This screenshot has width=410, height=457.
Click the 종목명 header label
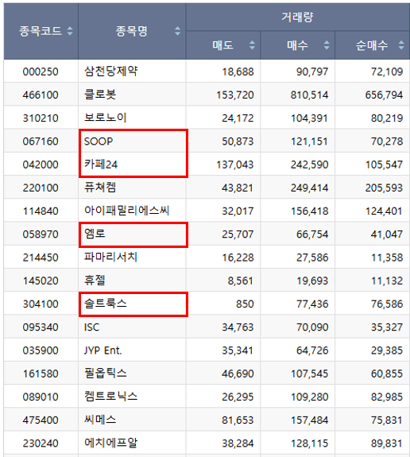[131, 31]
